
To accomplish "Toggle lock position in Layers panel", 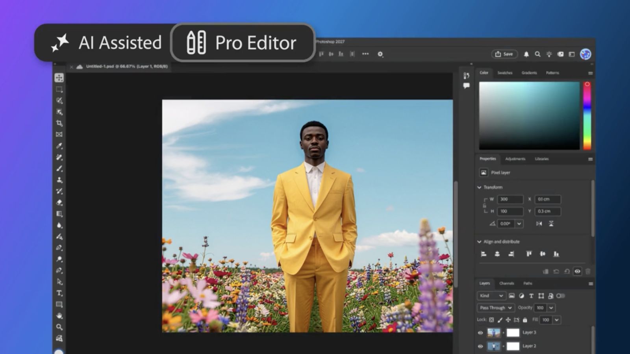I will [508, 320].
